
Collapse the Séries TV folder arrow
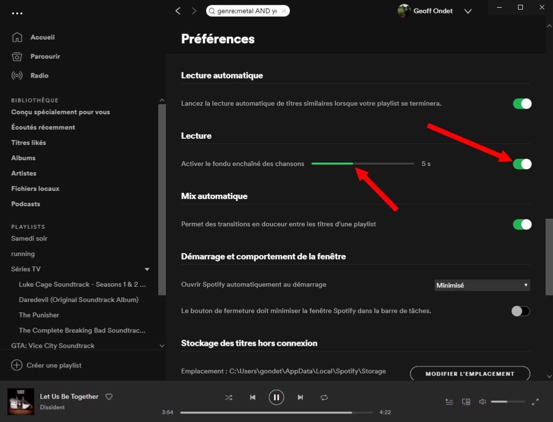(x=147, y=269)
